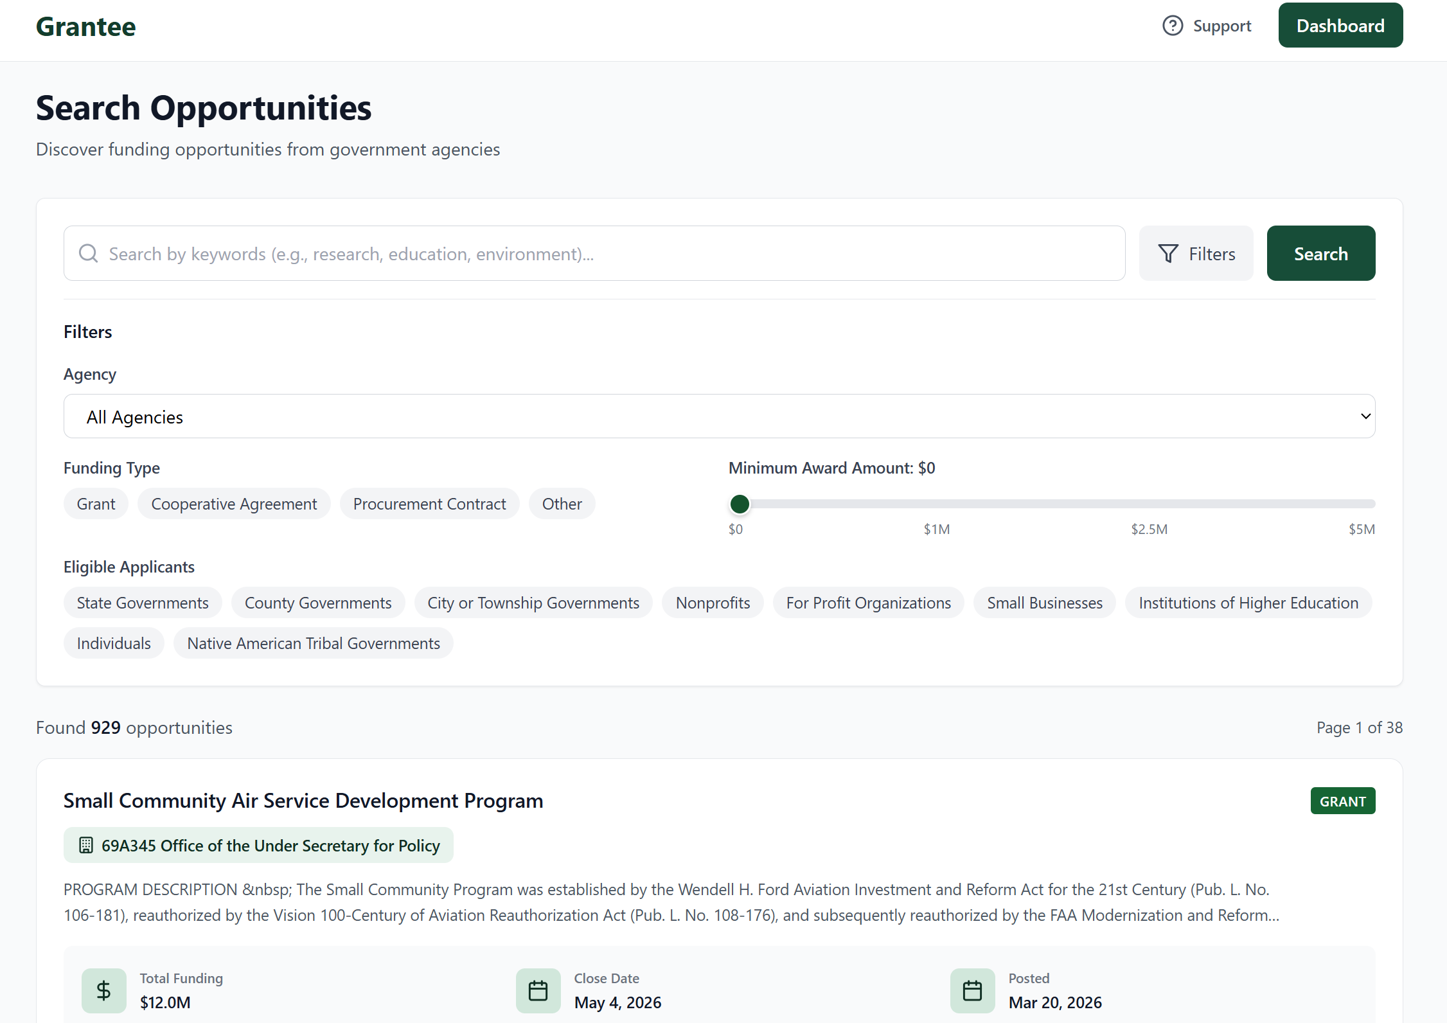Image resolution: width=1447 pixels, height=1023 pixels.
Task: Click the building icon on the agency badge
Action: pos(86,845)
